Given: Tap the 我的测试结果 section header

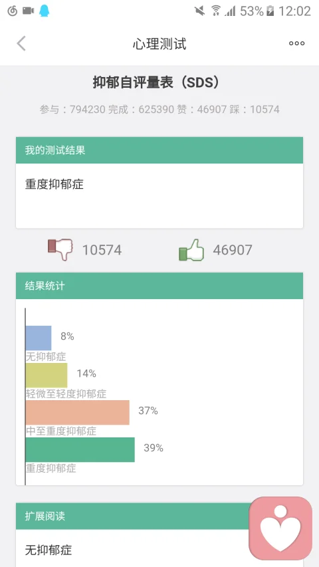Looking at the screenshot, I should click(159, 150).
